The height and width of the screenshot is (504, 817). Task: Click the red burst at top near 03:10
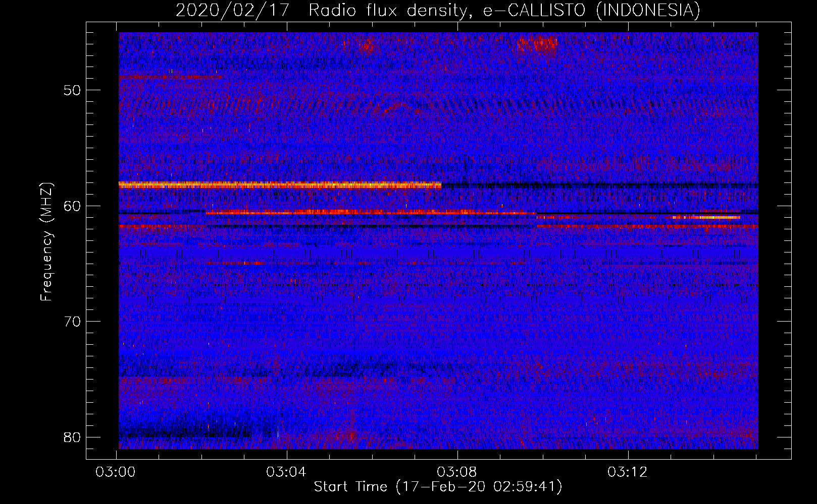[537, 46]
